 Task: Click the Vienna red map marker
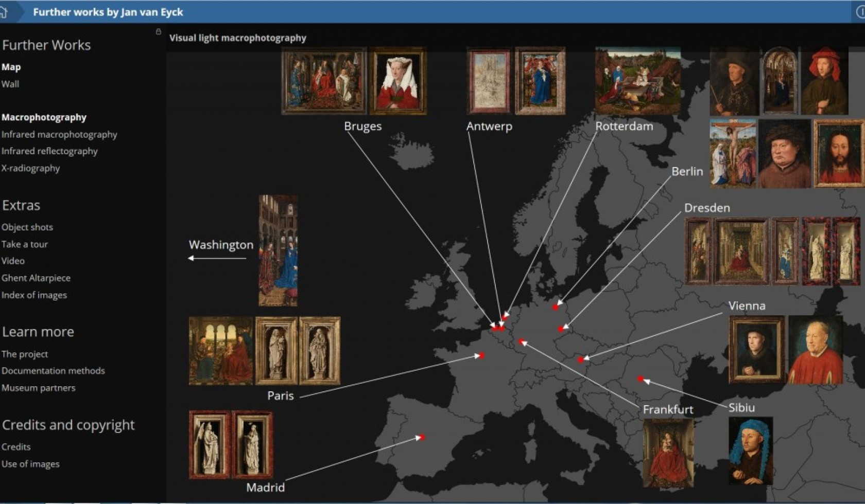click(580, 359)
